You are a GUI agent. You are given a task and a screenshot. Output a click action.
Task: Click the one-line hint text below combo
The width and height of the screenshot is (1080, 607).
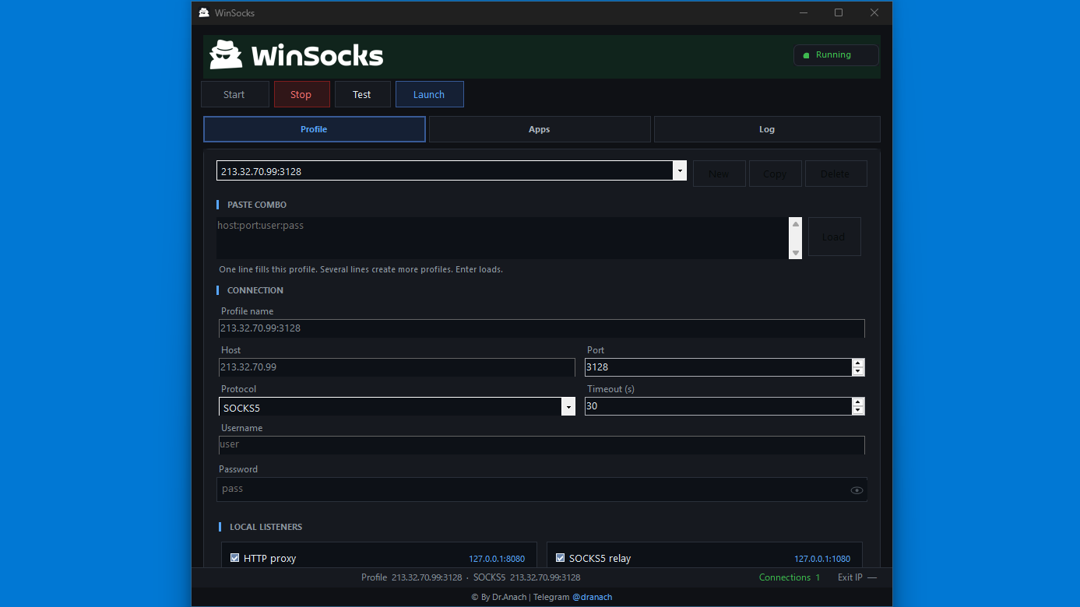361,269
